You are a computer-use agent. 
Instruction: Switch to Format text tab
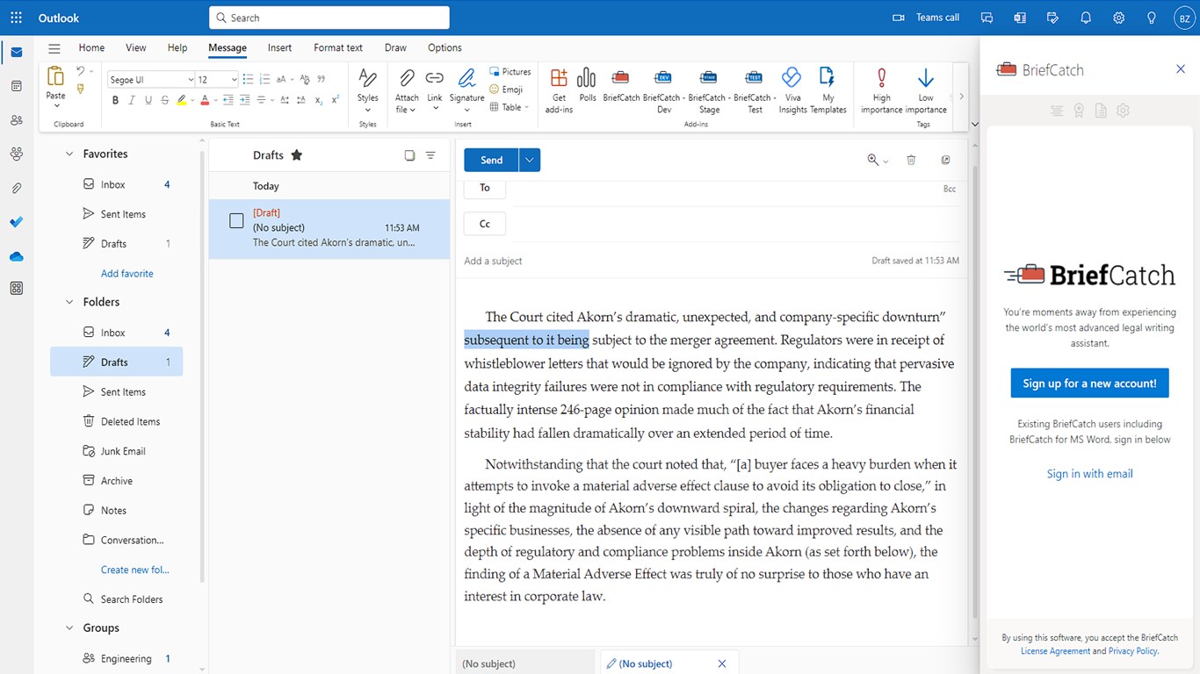pyautogui.click(x=338, y=47)
